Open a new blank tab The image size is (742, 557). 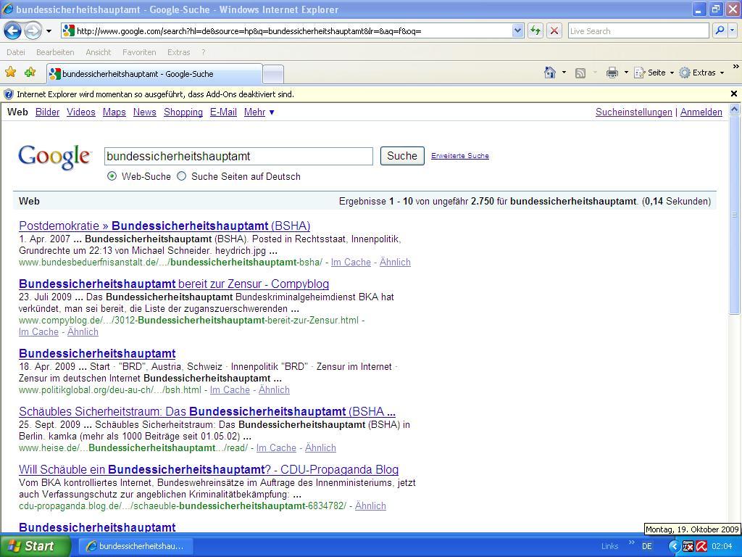[x=273, y=75]
